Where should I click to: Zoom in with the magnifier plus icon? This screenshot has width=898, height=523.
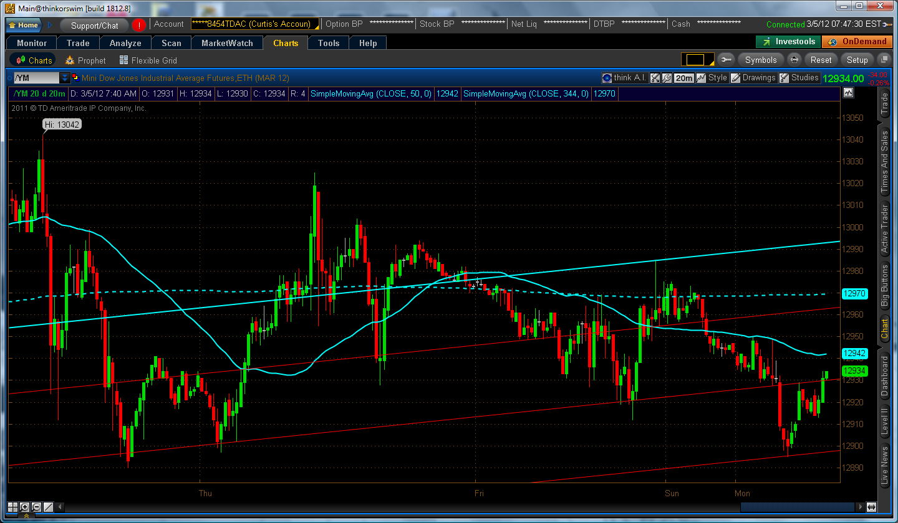click(x=25, y=507)
